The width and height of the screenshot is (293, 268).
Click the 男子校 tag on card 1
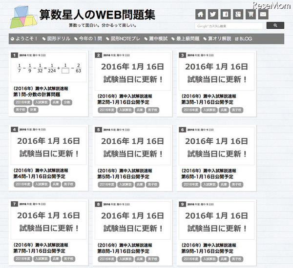(x=21, y=110)
